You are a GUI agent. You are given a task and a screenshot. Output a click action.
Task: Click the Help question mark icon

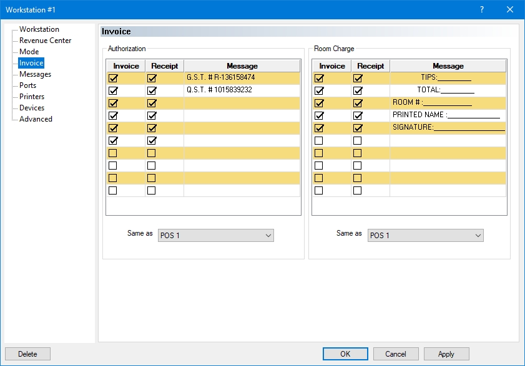tap(481, 9)
